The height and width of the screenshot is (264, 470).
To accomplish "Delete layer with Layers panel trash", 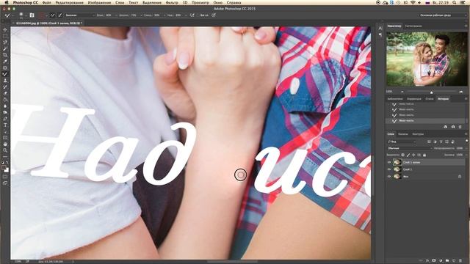I will [x=460, y=261].
